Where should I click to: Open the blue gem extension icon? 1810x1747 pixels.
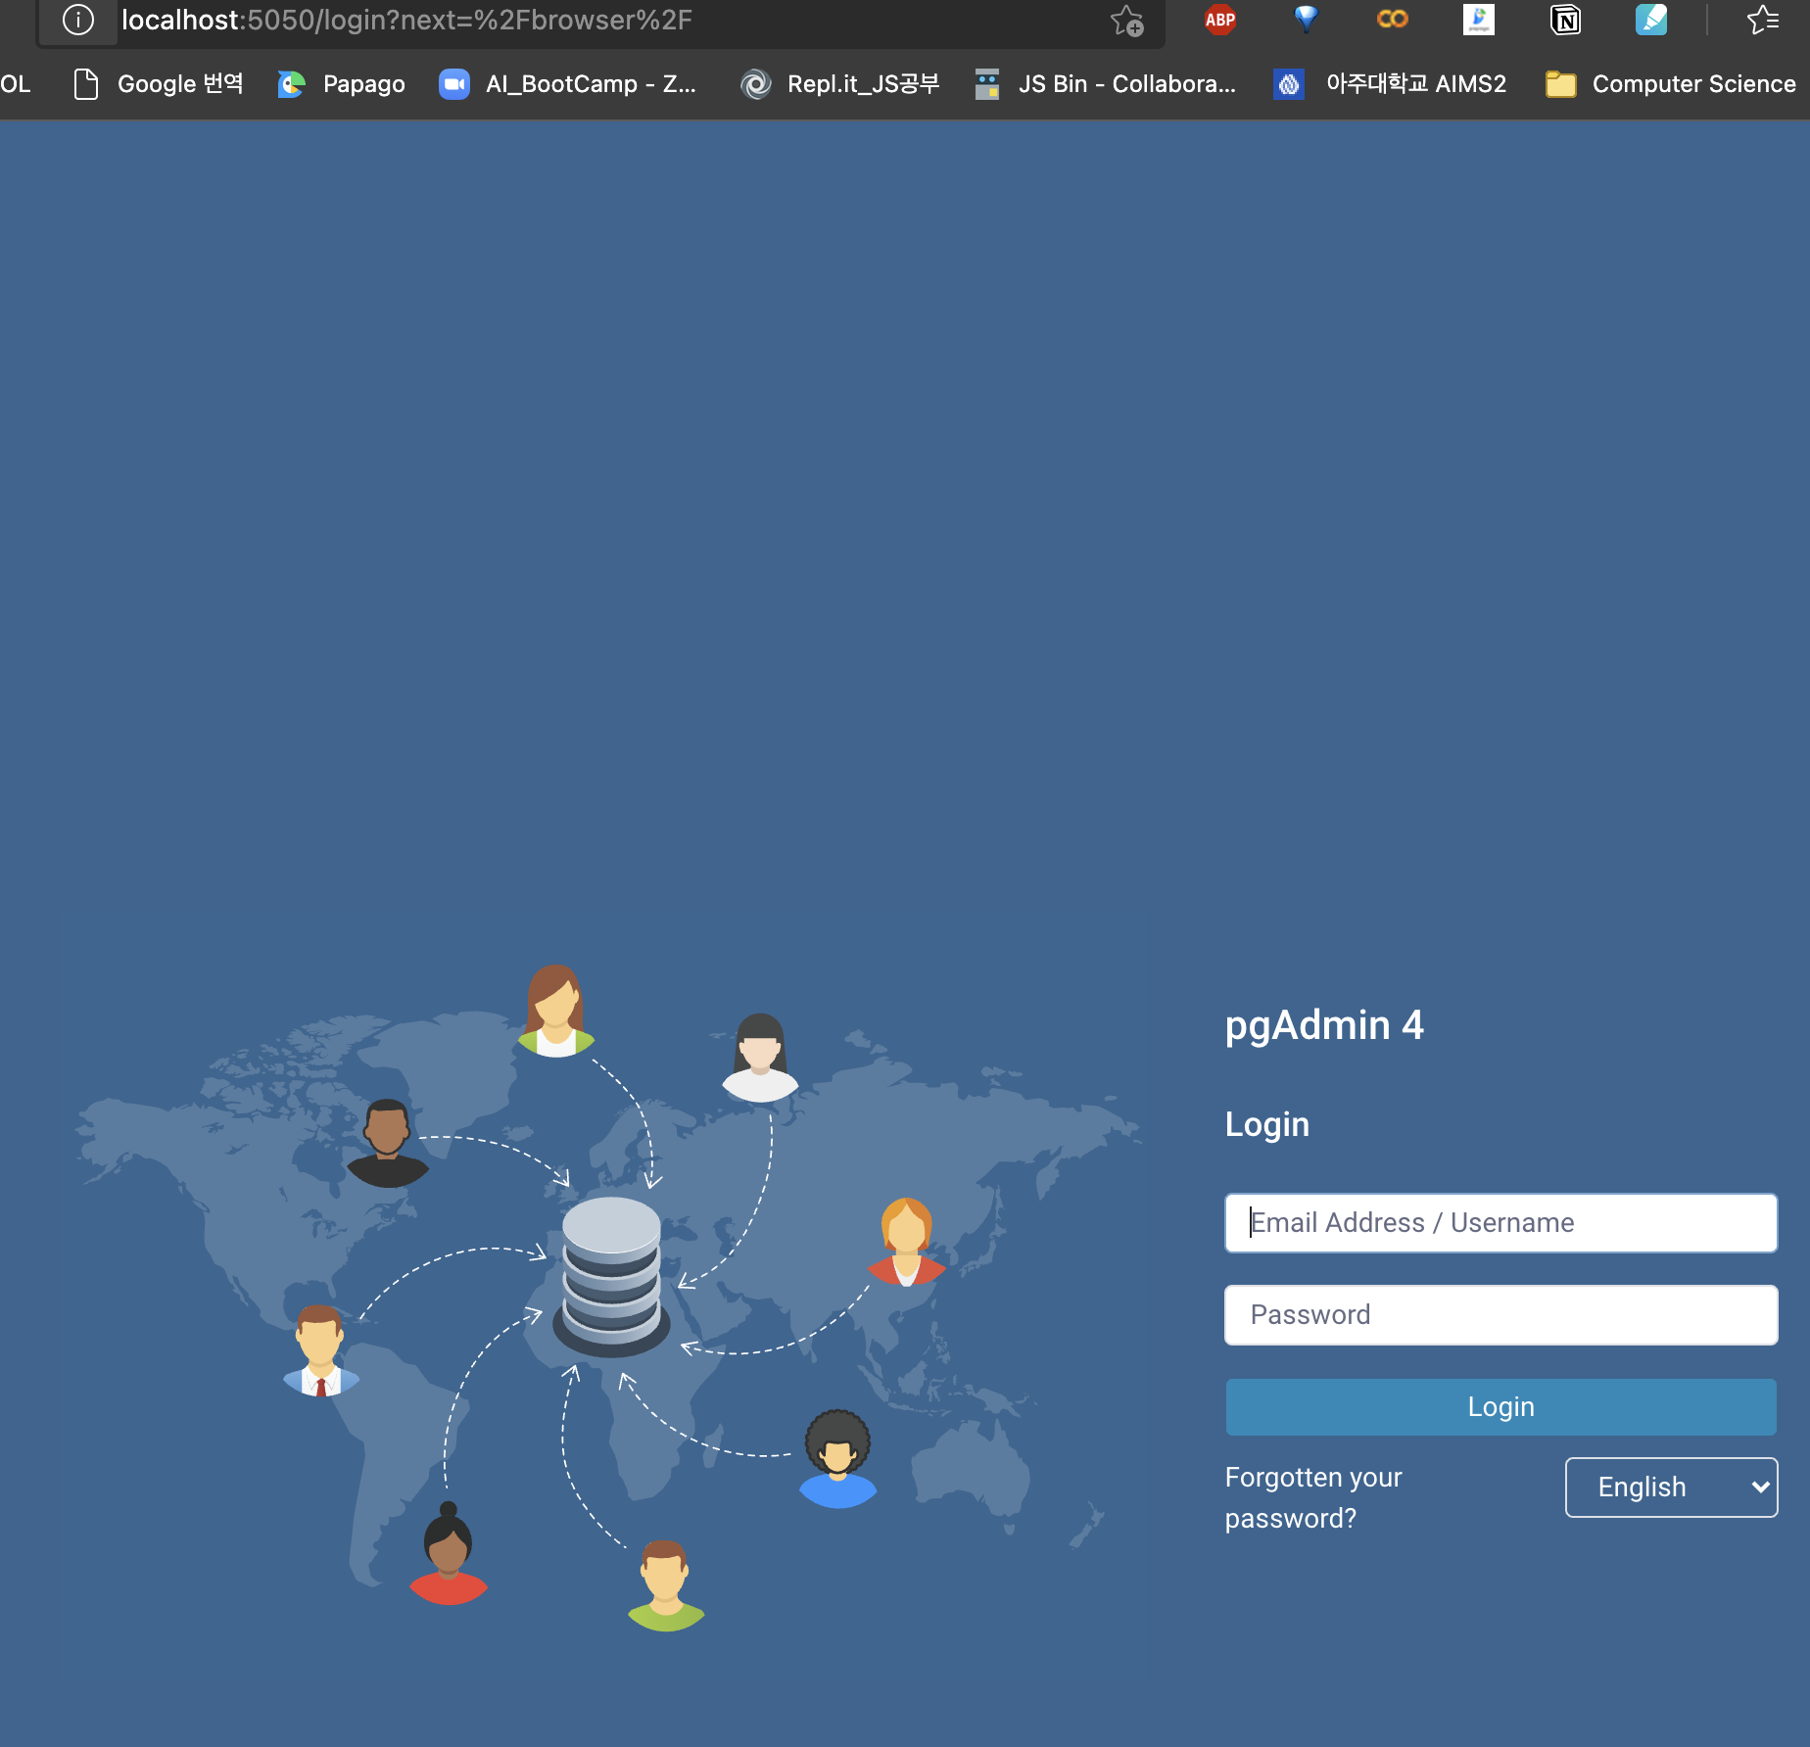[x=1306, y=20]
